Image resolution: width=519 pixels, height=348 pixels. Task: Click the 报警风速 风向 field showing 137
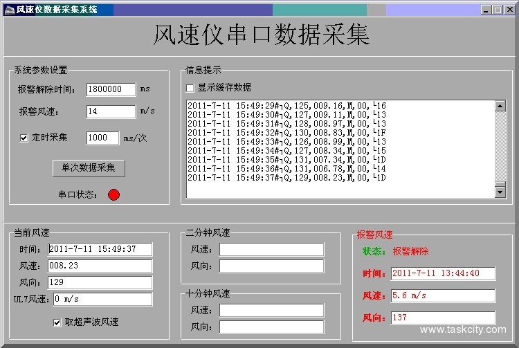(443, 318)
